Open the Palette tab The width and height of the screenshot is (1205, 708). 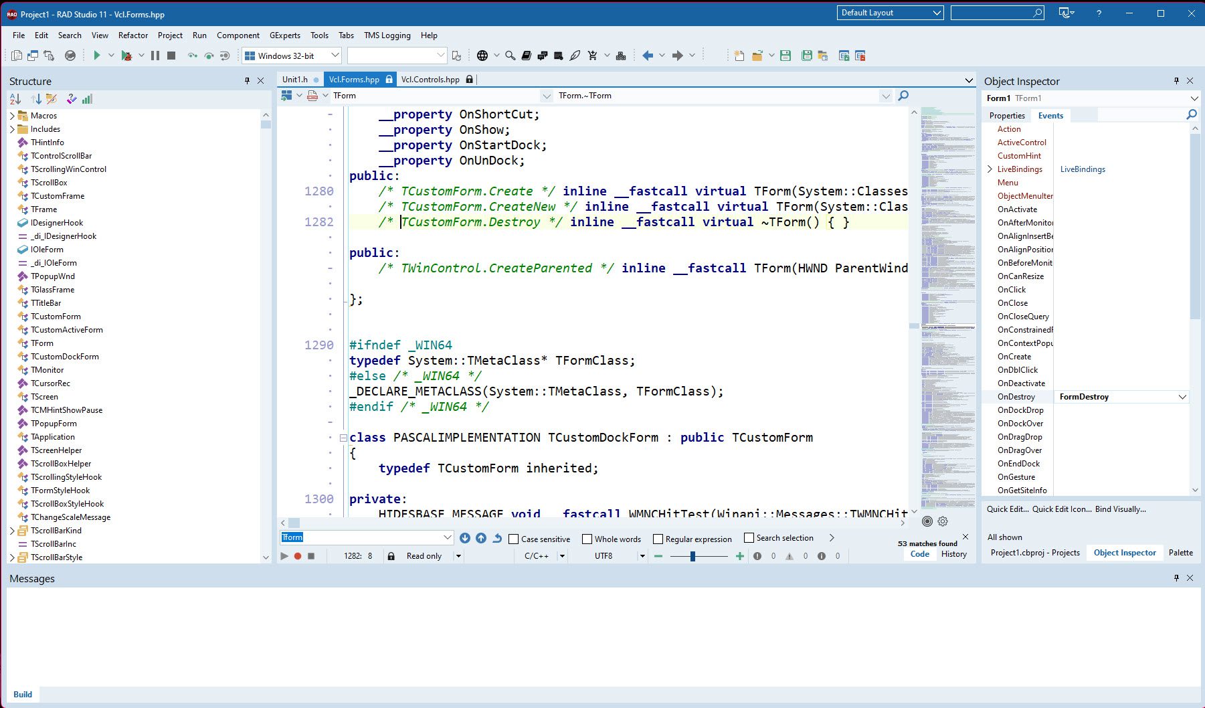coord(1181,553)
